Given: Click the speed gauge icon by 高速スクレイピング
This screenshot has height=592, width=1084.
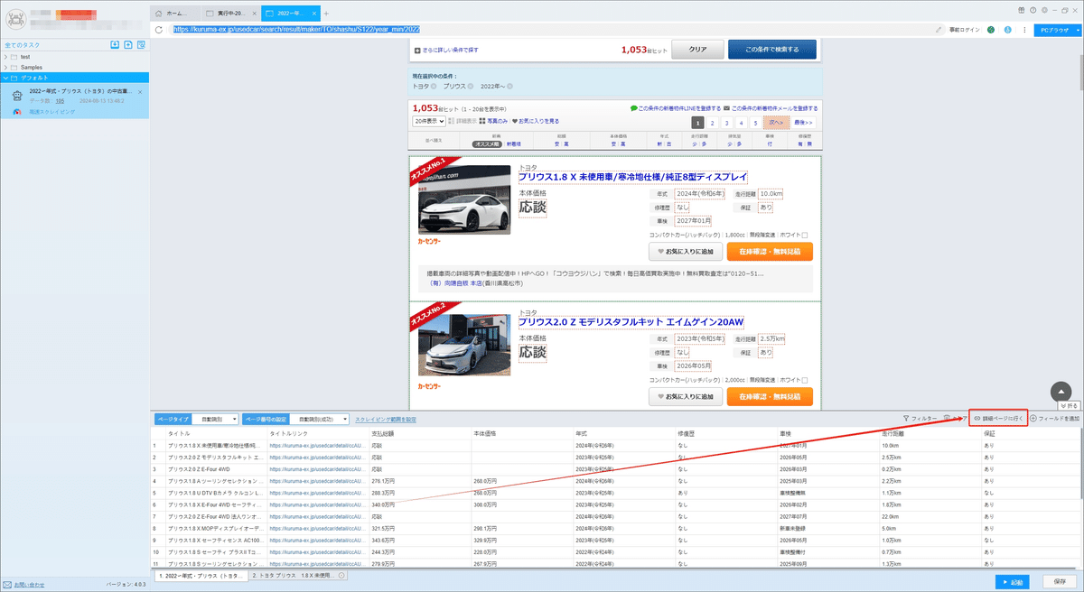Looking at the screenshot, I should coord(18,112).
